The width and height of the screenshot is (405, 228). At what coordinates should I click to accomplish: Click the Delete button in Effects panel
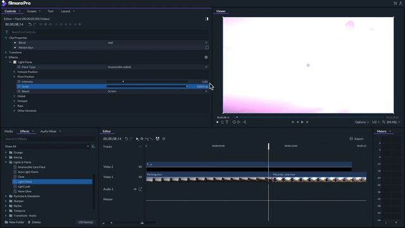tap(34, 222)
